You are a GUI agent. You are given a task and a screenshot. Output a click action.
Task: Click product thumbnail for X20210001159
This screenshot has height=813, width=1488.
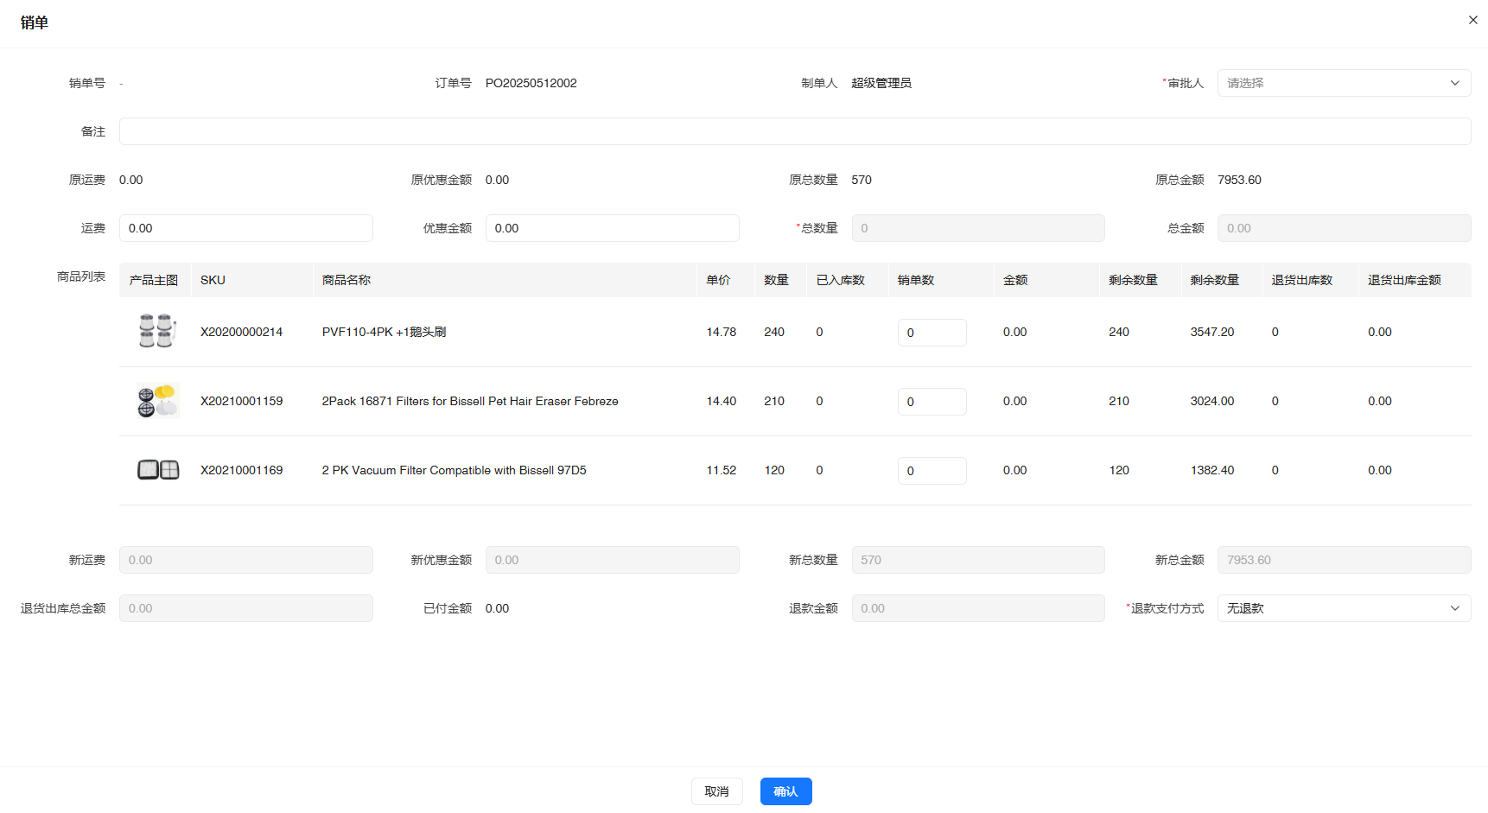[x=157, y=401]
